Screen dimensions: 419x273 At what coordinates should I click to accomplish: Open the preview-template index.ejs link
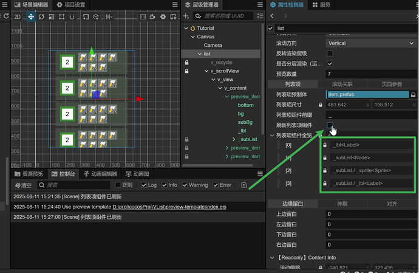click(x=169, y=207)
